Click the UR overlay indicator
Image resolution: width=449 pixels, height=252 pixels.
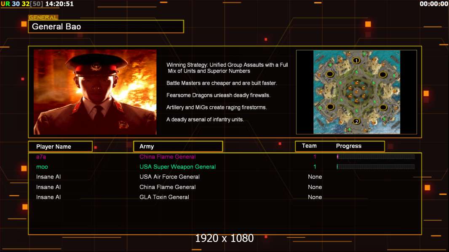pos(5,4)
